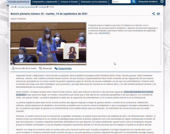170x134 pixels.
Task: Open the Actividad parlamentaria menu
Action: 18,2
